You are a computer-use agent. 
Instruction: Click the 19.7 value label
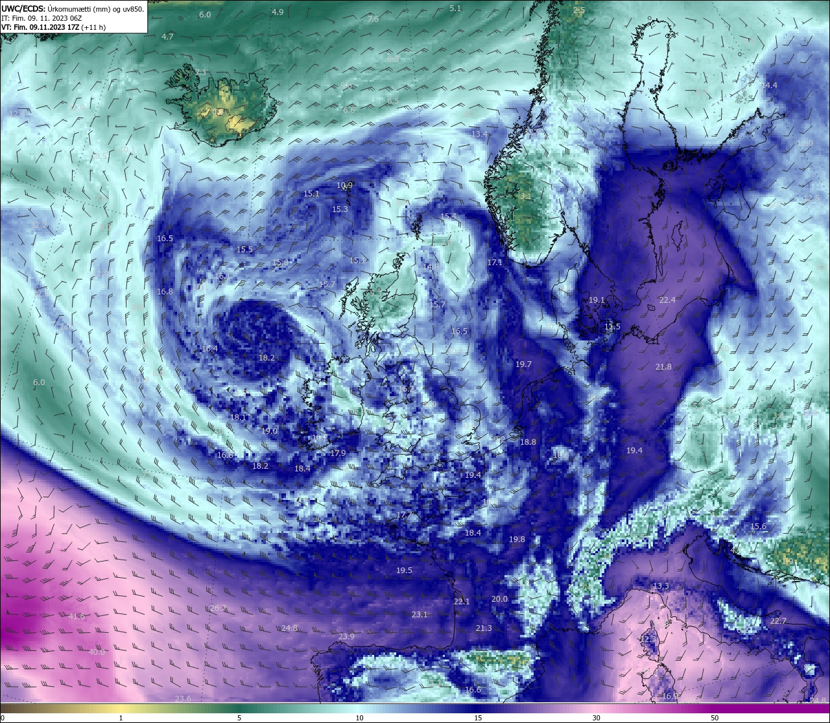(523, 364)
